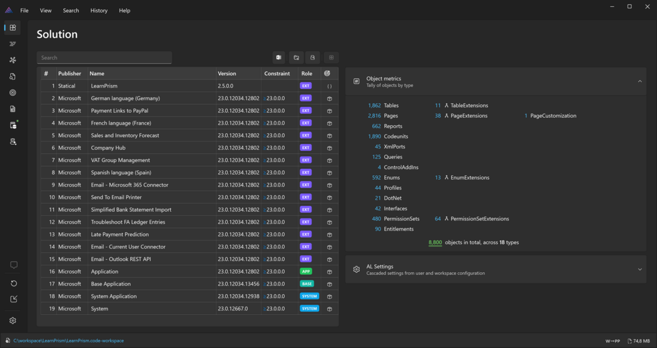Open settings gear in sidebar
The height and width of the screenshot is (348, 657).
click(x=13, y=320)
